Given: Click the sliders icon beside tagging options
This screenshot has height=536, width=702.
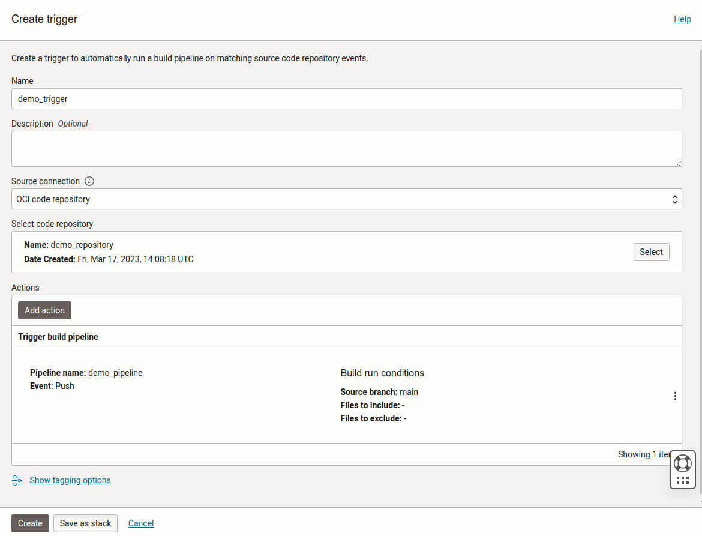Looking at the screenshot, I should pyautogui.click(x=17, y=480).
